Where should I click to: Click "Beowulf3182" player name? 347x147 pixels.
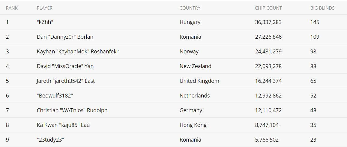click(55, 96)
